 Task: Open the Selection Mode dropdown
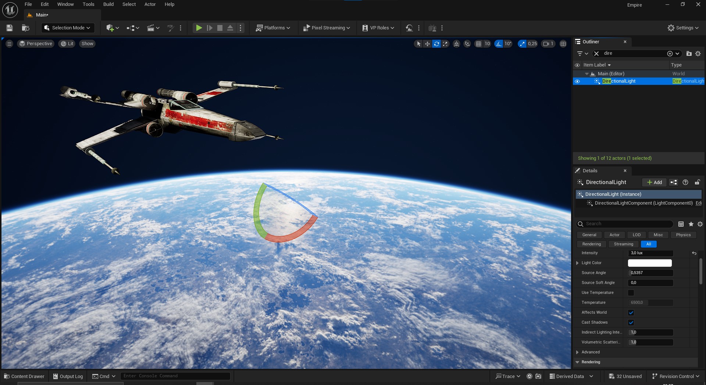click(x=68, y=28)
